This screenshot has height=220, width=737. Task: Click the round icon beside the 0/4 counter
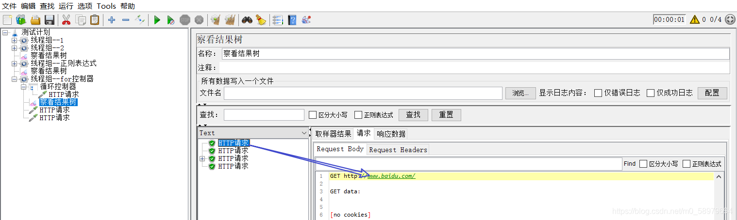tap(730, 19)
